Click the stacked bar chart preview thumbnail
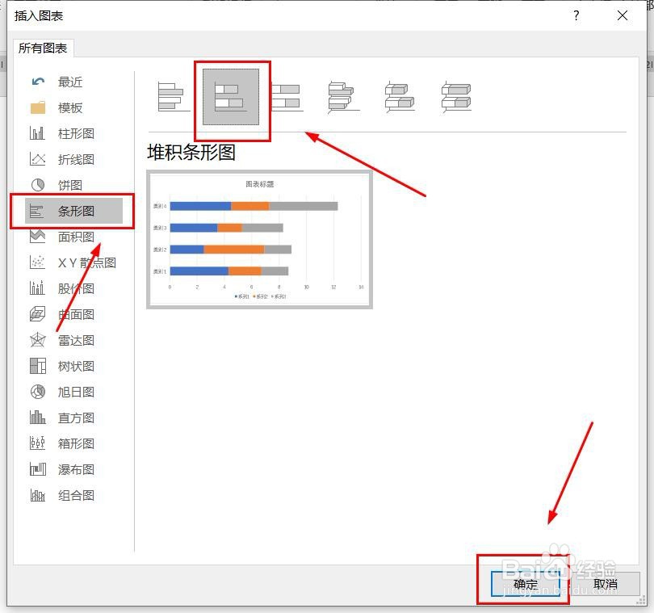 [x=260, y=237]
